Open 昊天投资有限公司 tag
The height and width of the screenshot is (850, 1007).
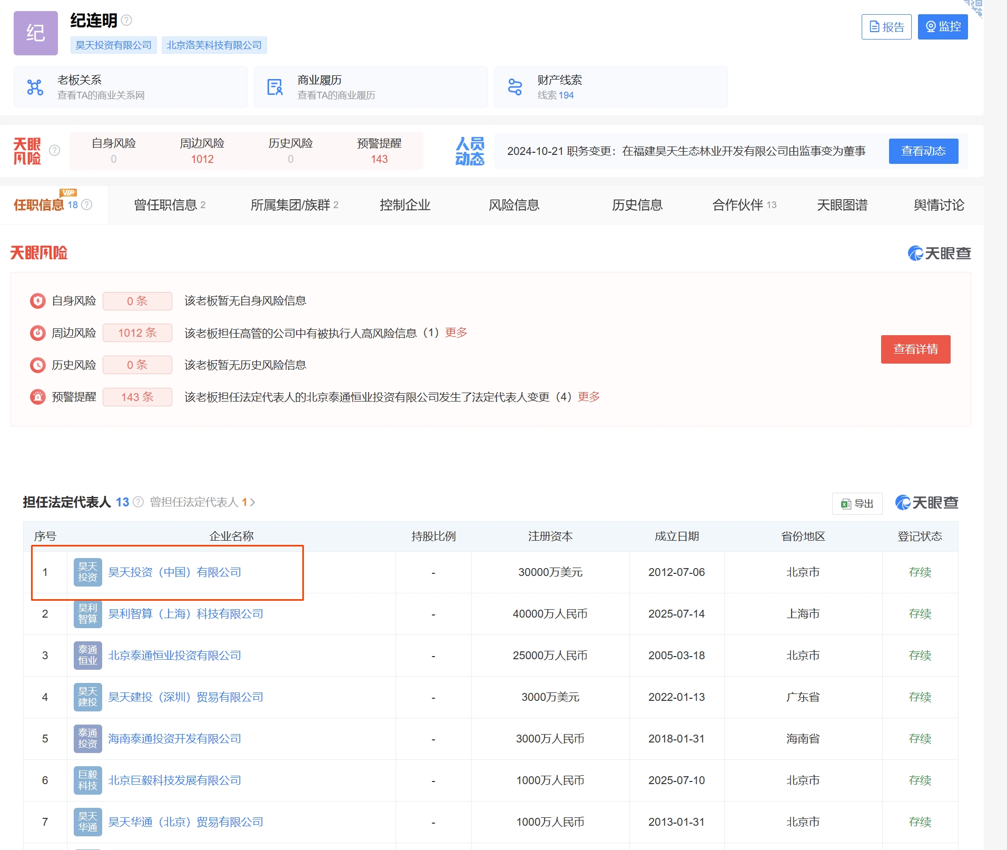(114, 45)
